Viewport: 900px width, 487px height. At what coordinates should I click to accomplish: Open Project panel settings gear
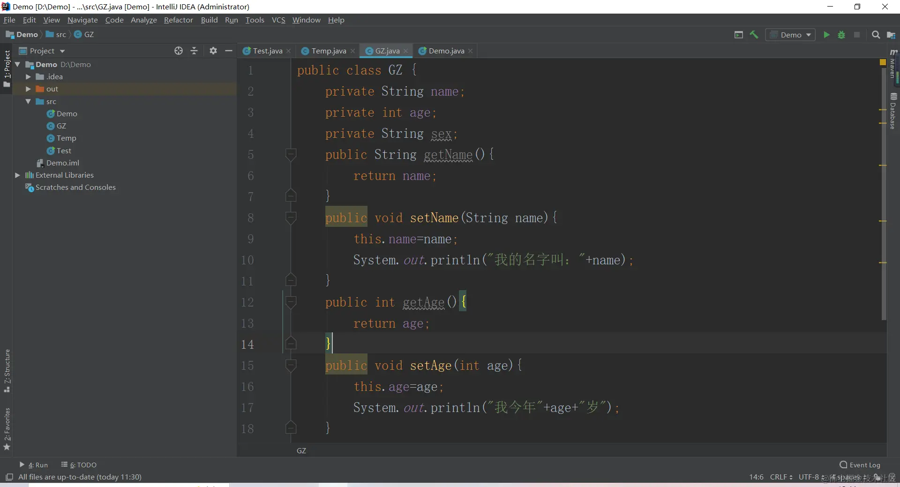click(x=213, y=51)
